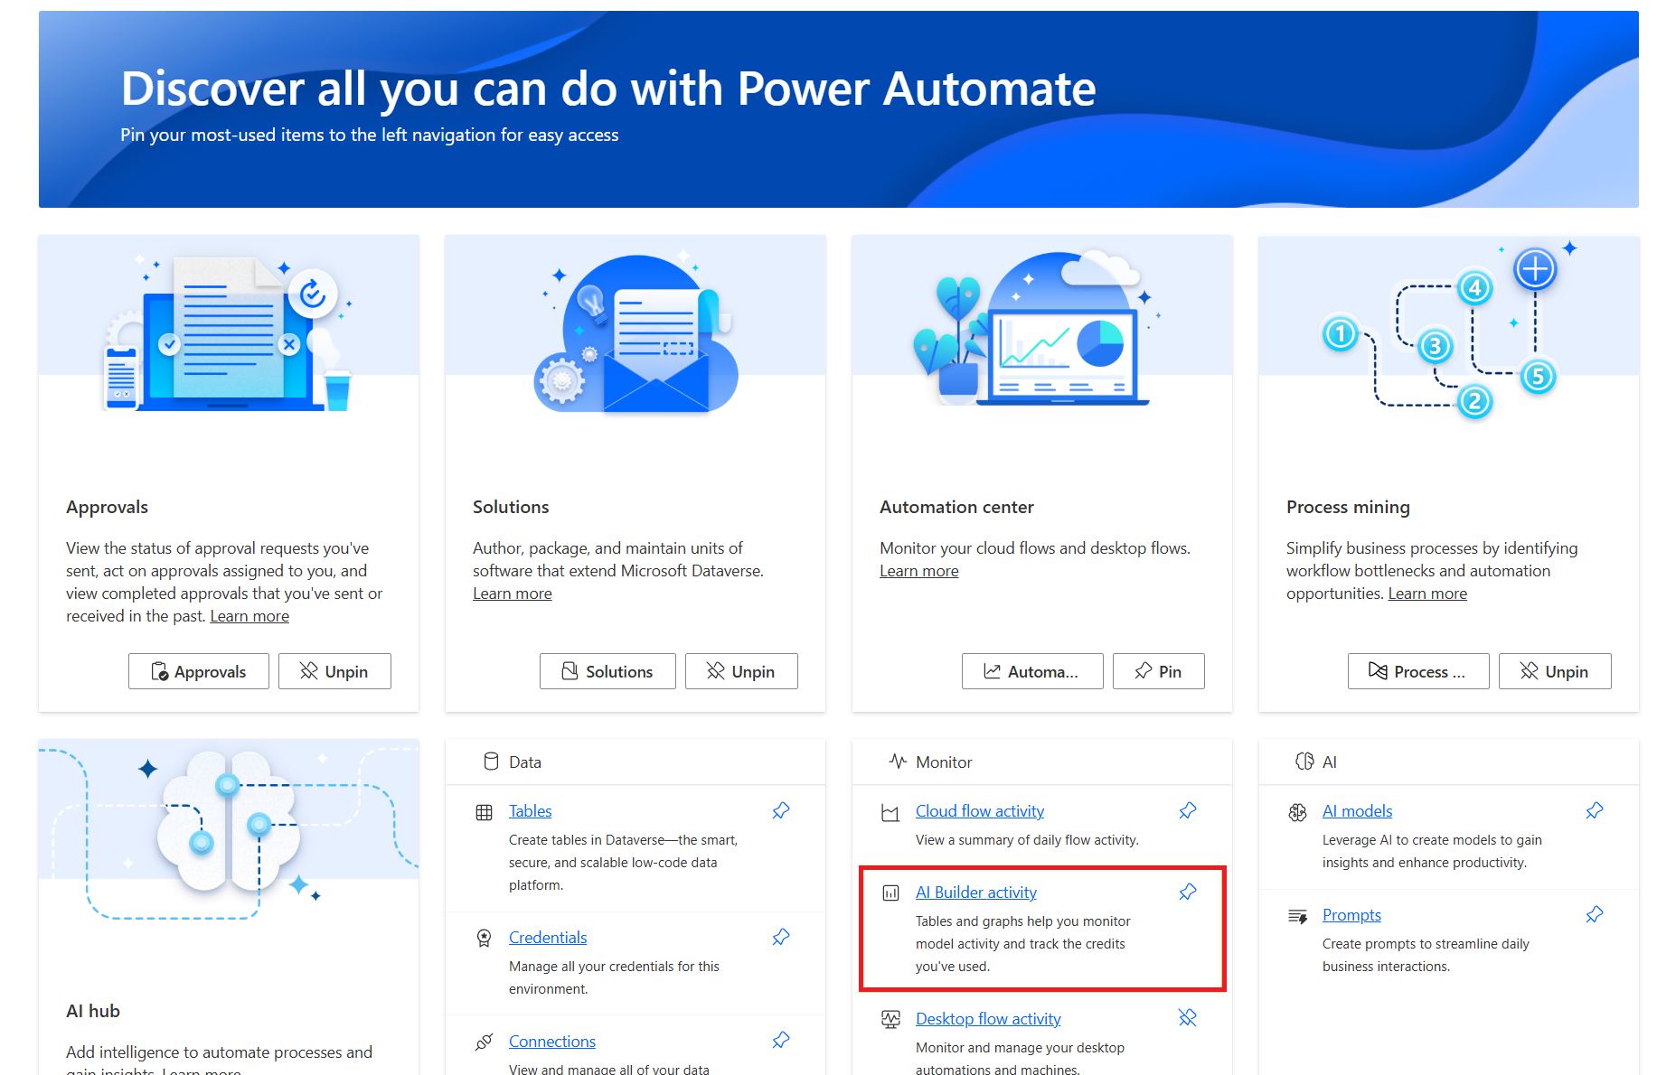Open Learn more under Automation center
This screenshot has width=1657, height=1075.
[x=919, y=571]
